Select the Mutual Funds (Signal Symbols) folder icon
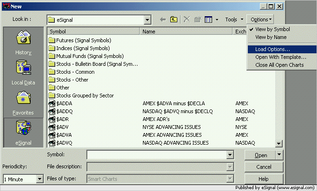Image resolution: width=317 pixels, height=191 pixels. pyautogui.click(x=52, y=56)
